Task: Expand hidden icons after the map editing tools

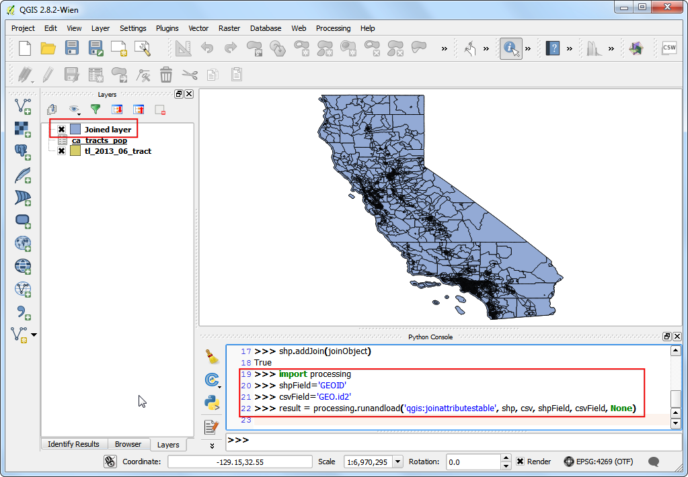Action: coord(444,48)
